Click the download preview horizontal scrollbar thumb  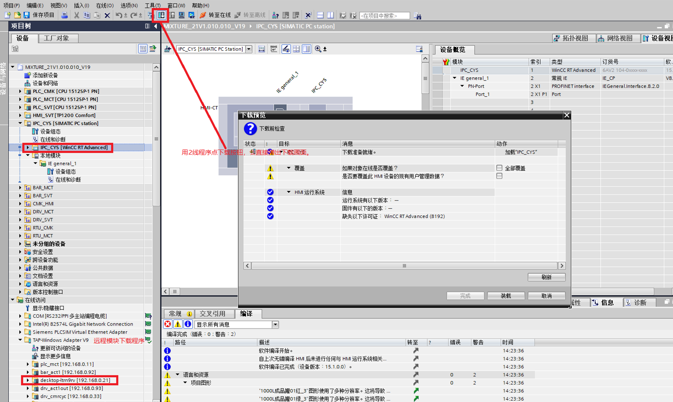tap(404, 266)
